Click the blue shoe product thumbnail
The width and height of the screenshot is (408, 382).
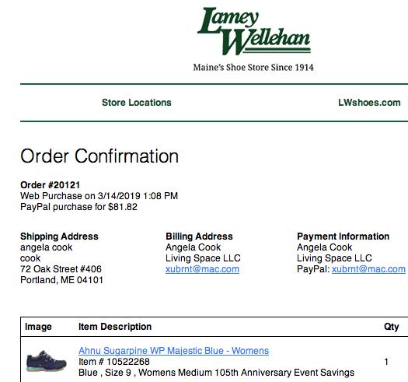(x=47, y=361)
